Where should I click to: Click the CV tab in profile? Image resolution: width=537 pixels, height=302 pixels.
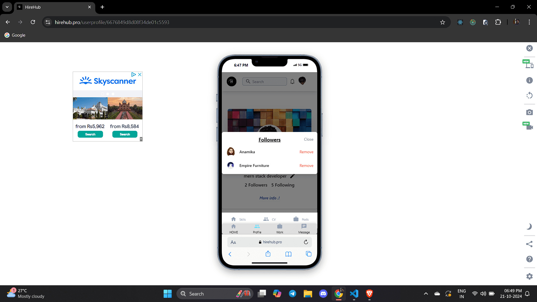[270, 219]
